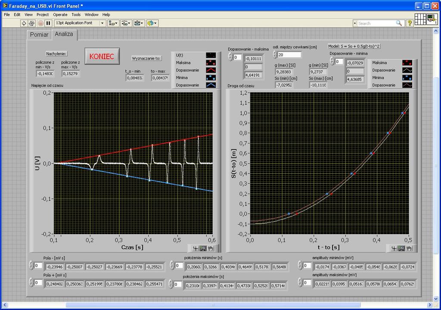Image resolution: width=441 pixels, height=310 pixels.
Task: Click the VI icon in the top-right corner
Action: [432, 19]
